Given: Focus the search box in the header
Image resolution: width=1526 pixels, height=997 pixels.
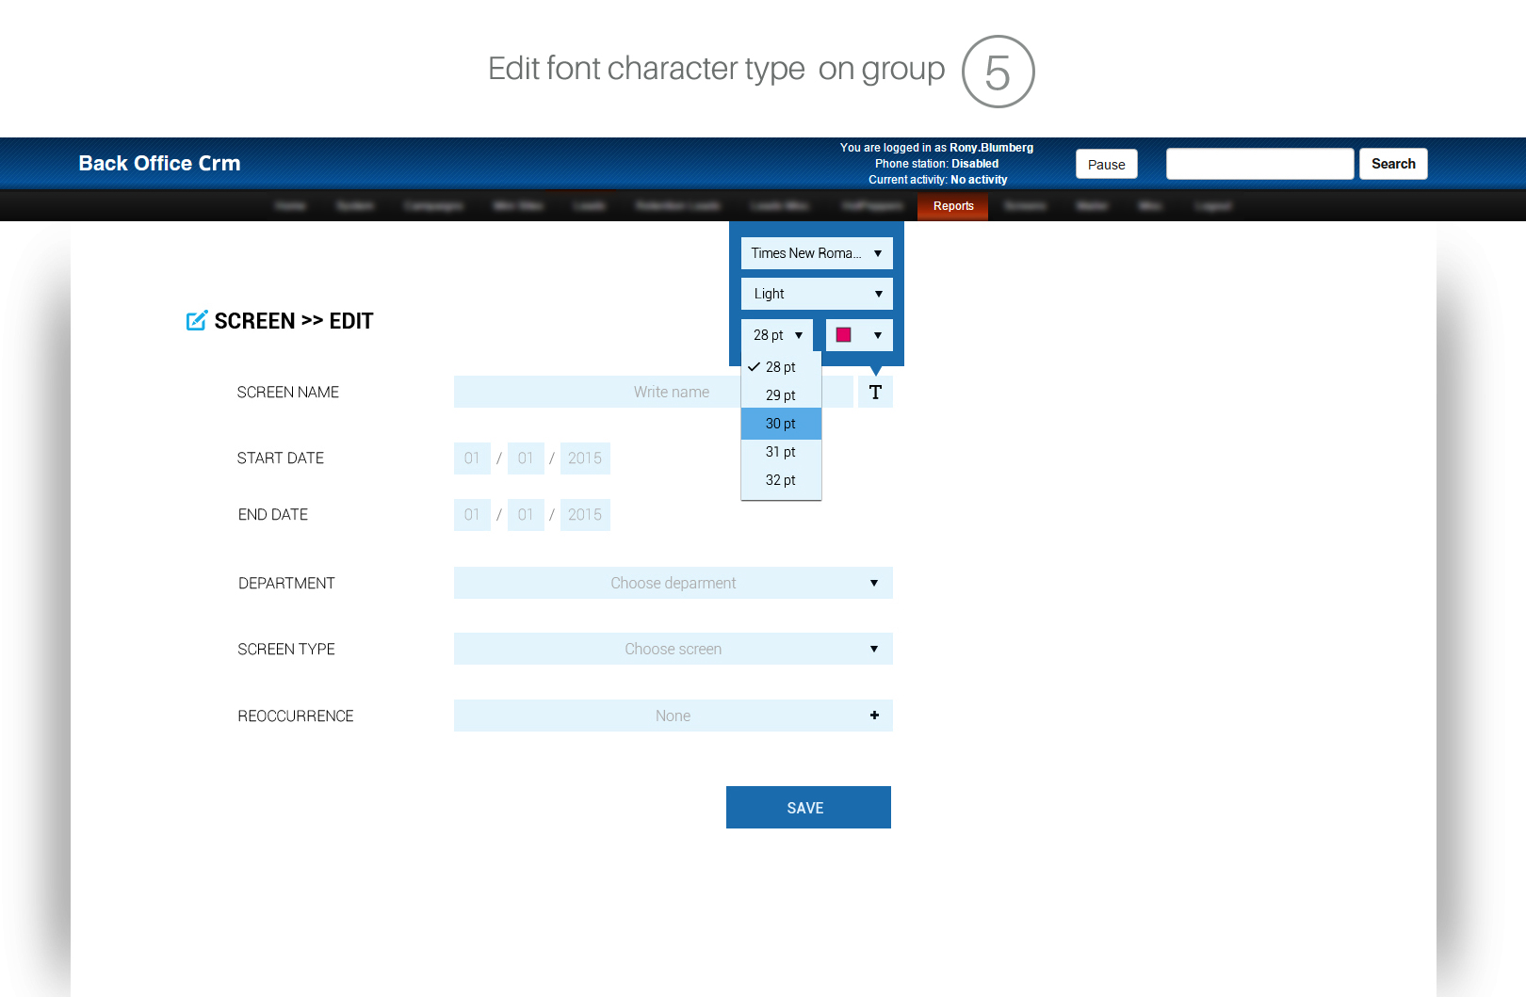Looking at the screenshot, I should [x=1259, y=164].
